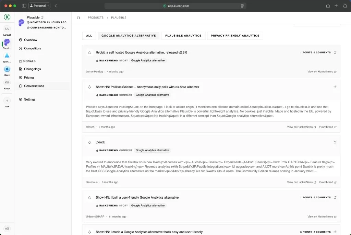The height and width of the screenshot is (235, 351).
Task: Open '[dead]' post title
Action: click(x=100, y=142)
